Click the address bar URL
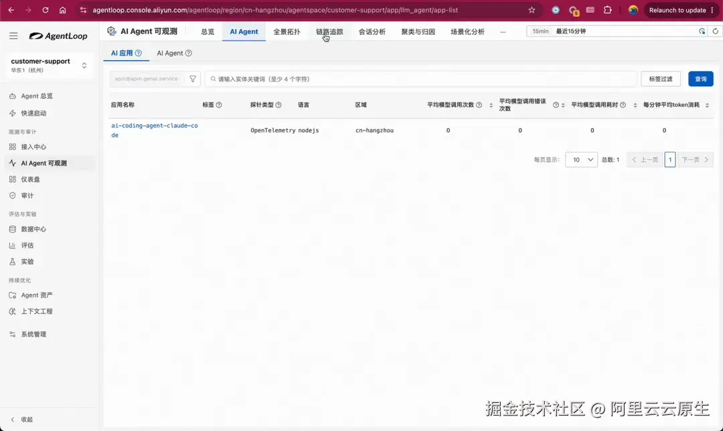This screenshot has height=431, width=723. 275,9
